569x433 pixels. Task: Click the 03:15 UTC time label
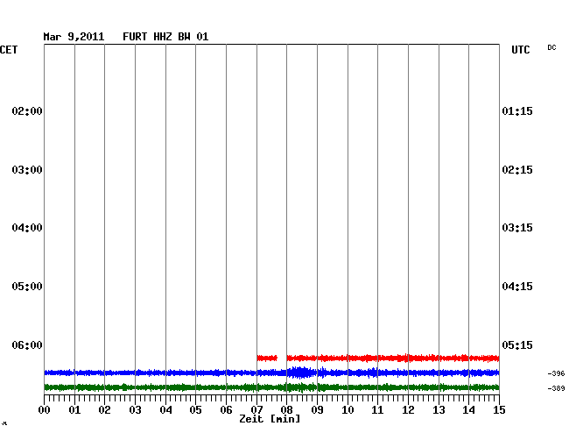point(517,228)
